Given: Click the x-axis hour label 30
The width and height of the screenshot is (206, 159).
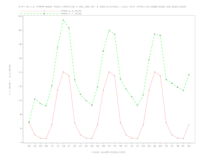Looking at the screenshot, I should click(x=86, y=146).
